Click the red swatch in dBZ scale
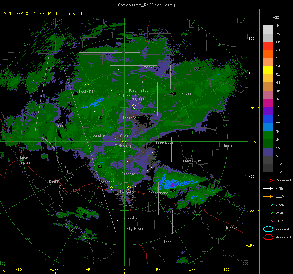Viewport: 293px width, 274px height. (268, 46)
